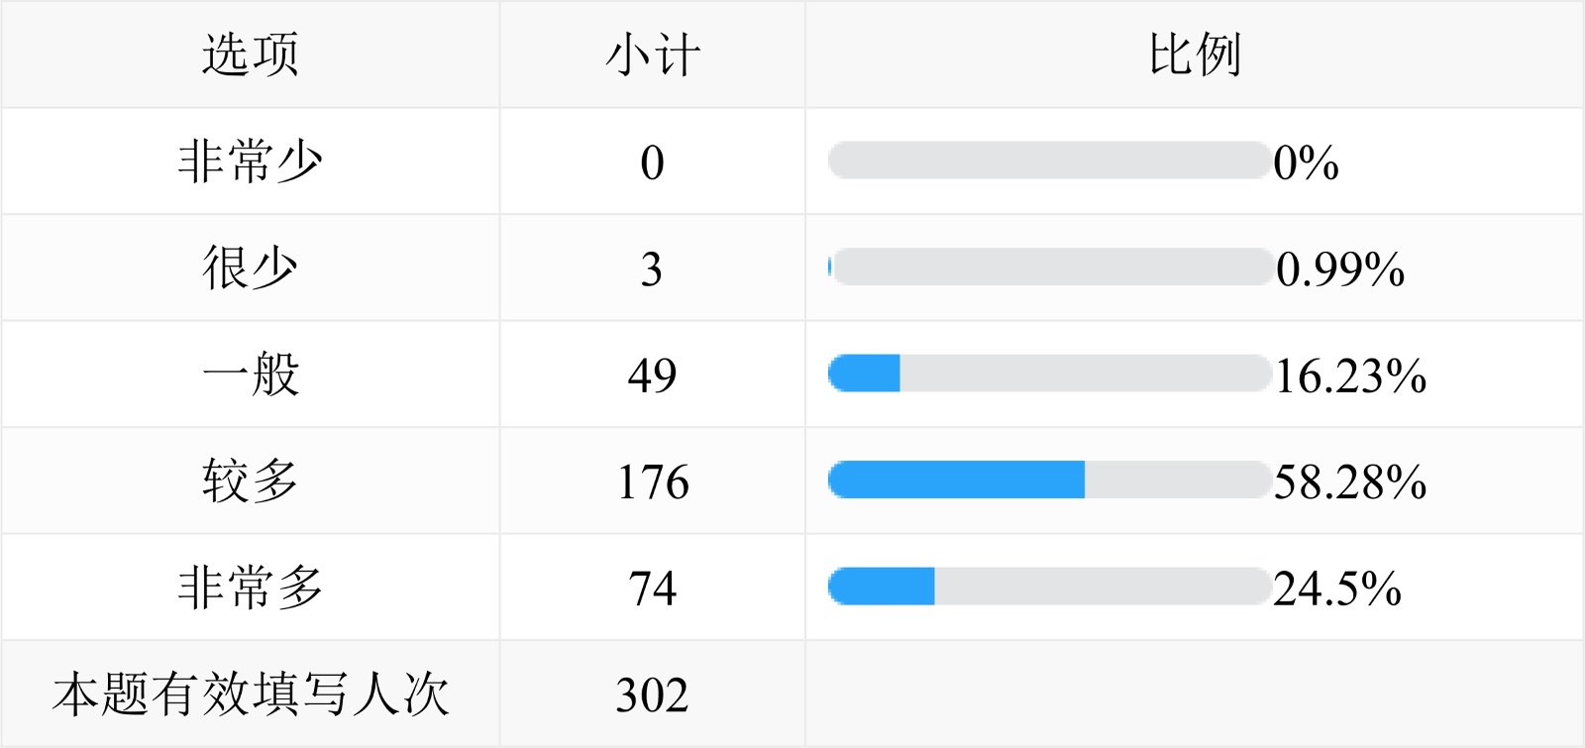This screenshot has height=748, width=1585.
Task: Click the 非常少 empty progress bar
Action: (x=1049, y=160)
